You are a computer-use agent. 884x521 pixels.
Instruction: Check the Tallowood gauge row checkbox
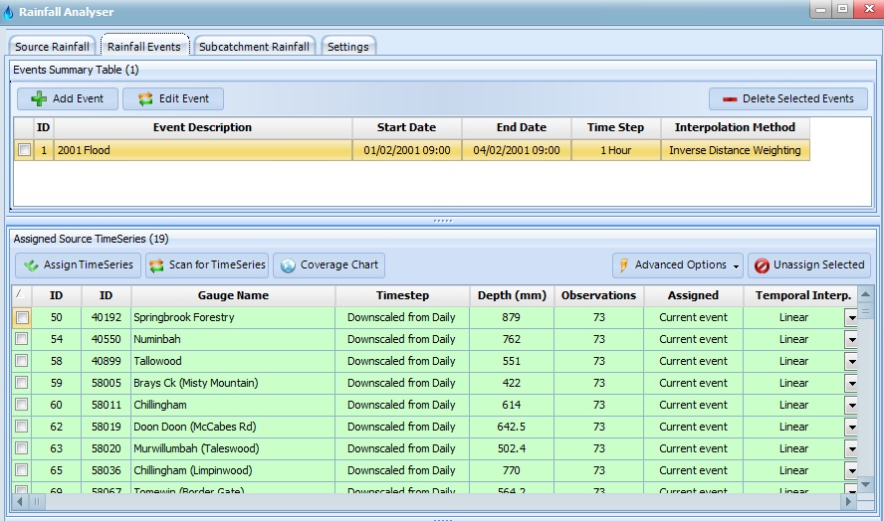(22, 362)
